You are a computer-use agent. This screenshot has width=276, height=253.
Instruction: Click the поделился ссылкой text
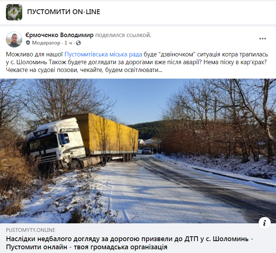tap(123, 35)
